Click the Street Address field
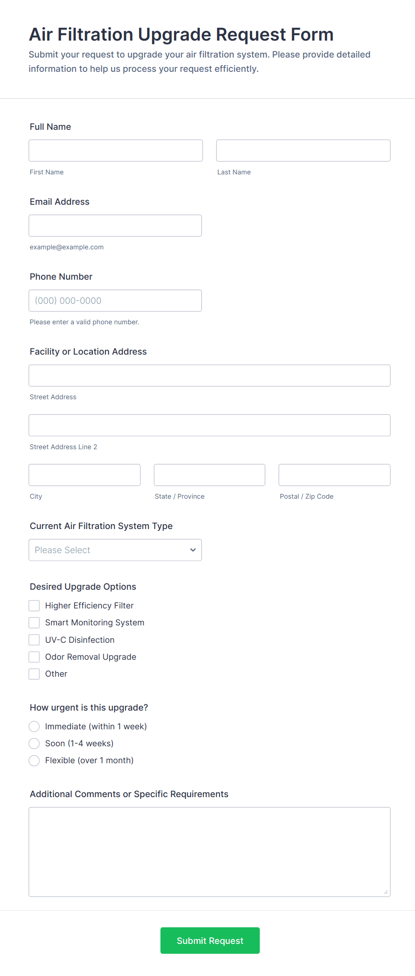 click(209, 376)
